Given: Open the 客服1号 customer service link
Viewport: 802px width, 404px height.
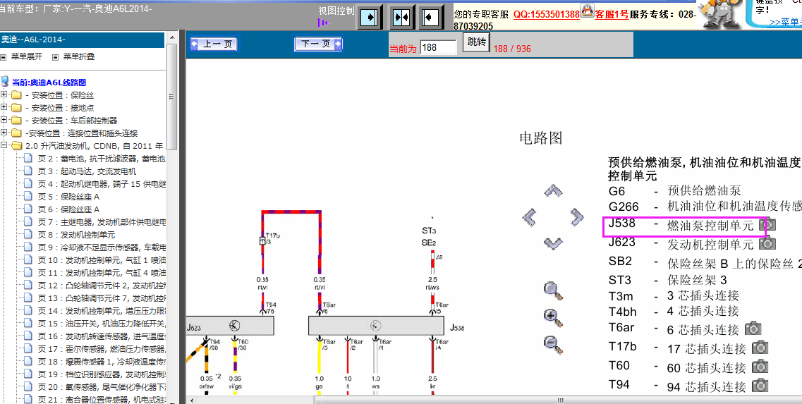Looking at the screenshot, I should (x=612, y=15).
